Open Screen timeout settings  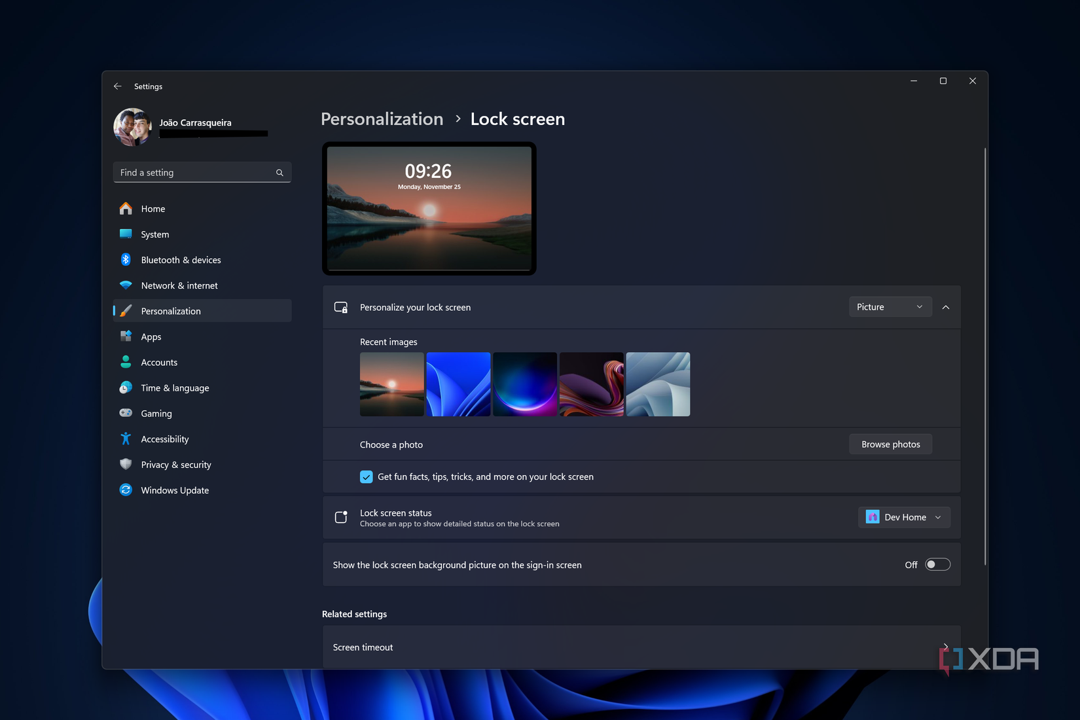pos(641,647)
